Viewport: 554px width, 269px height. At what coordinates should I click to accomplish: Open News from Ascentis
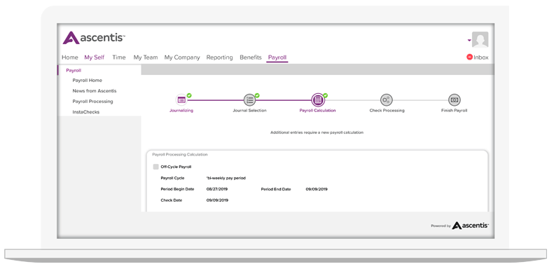click(x=95, y=91)
